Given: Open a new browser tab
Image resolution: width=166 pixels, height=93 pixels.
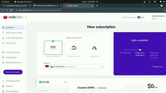Looking at the screenshot, I should tap(97, 6).
